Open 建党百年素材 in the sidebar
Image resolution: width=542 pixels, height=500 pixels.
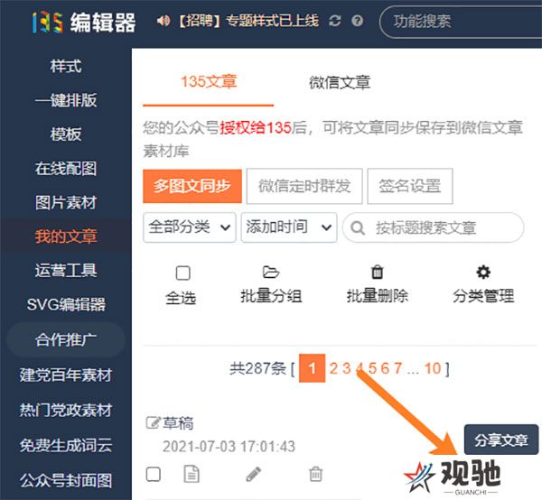[66, 375]
